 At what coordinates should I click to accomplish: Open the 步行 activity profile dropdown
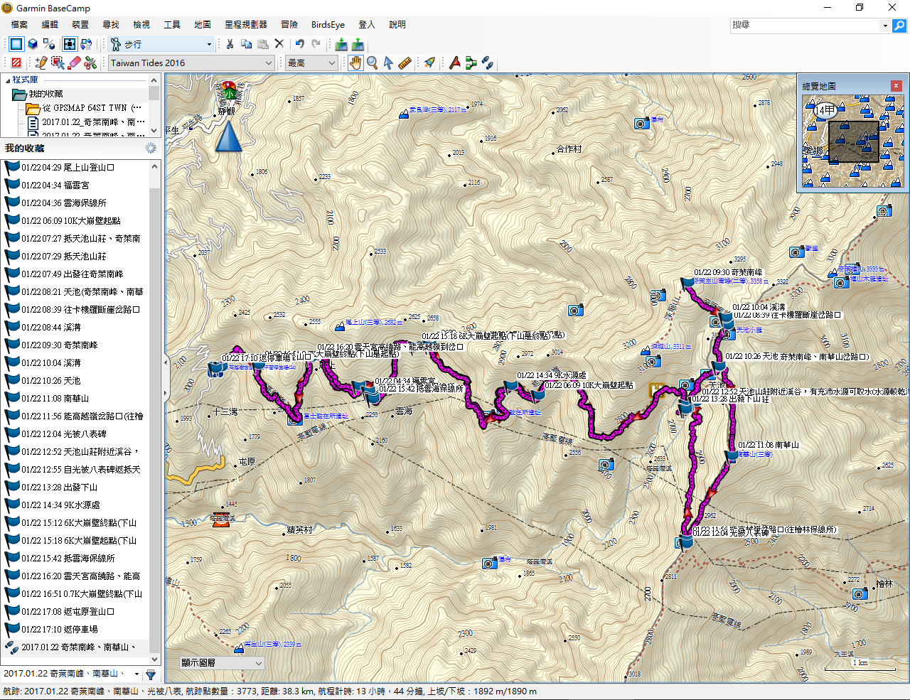click(162, 44)
